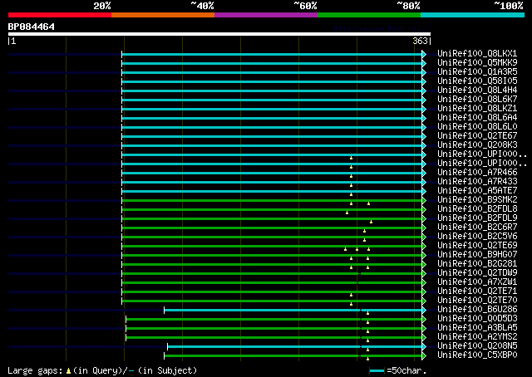Screen dimensions: 532x377
Task: Click the ~100% legend label
Action: tap(509, 6)
